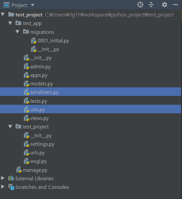This screenshot has height=199, width=182.
Task: Select the settings.py file name
Action: click(x=42, y=144)
